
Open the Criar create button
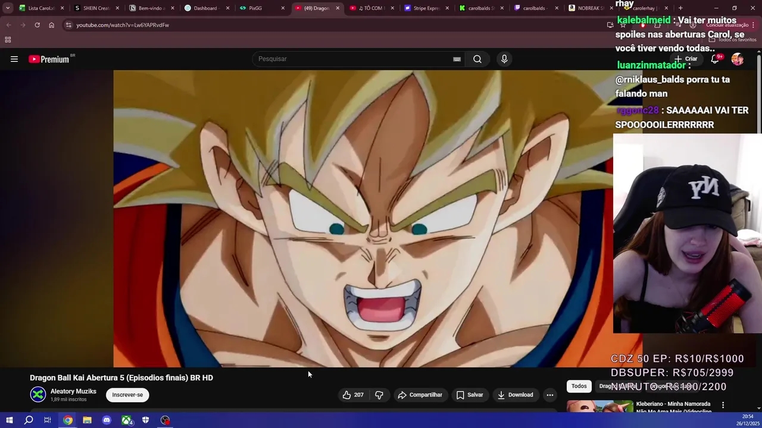tap(686, 59)
